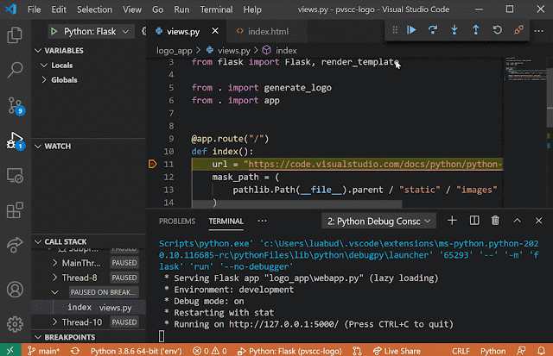
Task: Kill terminal with trash icon
Action: coord(495,221)
